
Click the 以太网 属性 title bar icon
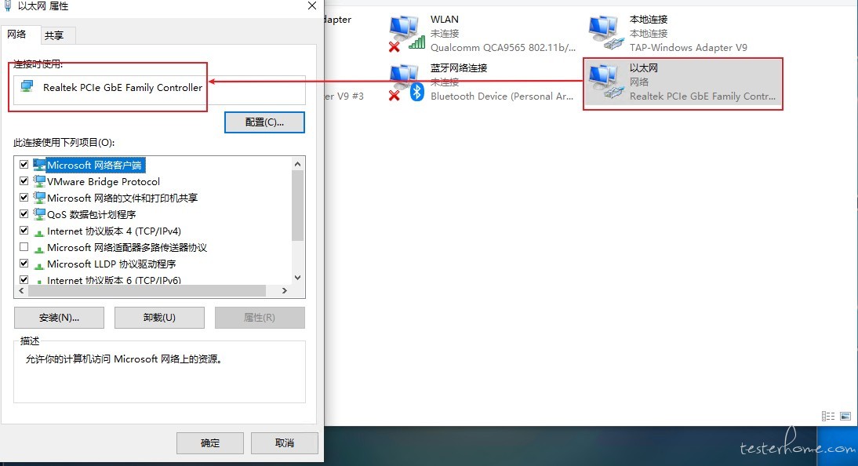pos(8,6)
